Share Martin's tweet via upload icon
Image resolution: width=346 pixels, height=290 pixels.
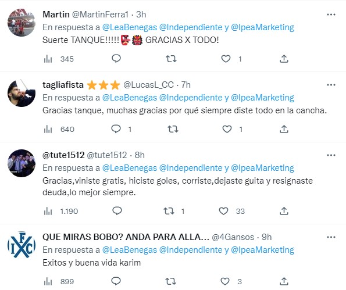284,59
